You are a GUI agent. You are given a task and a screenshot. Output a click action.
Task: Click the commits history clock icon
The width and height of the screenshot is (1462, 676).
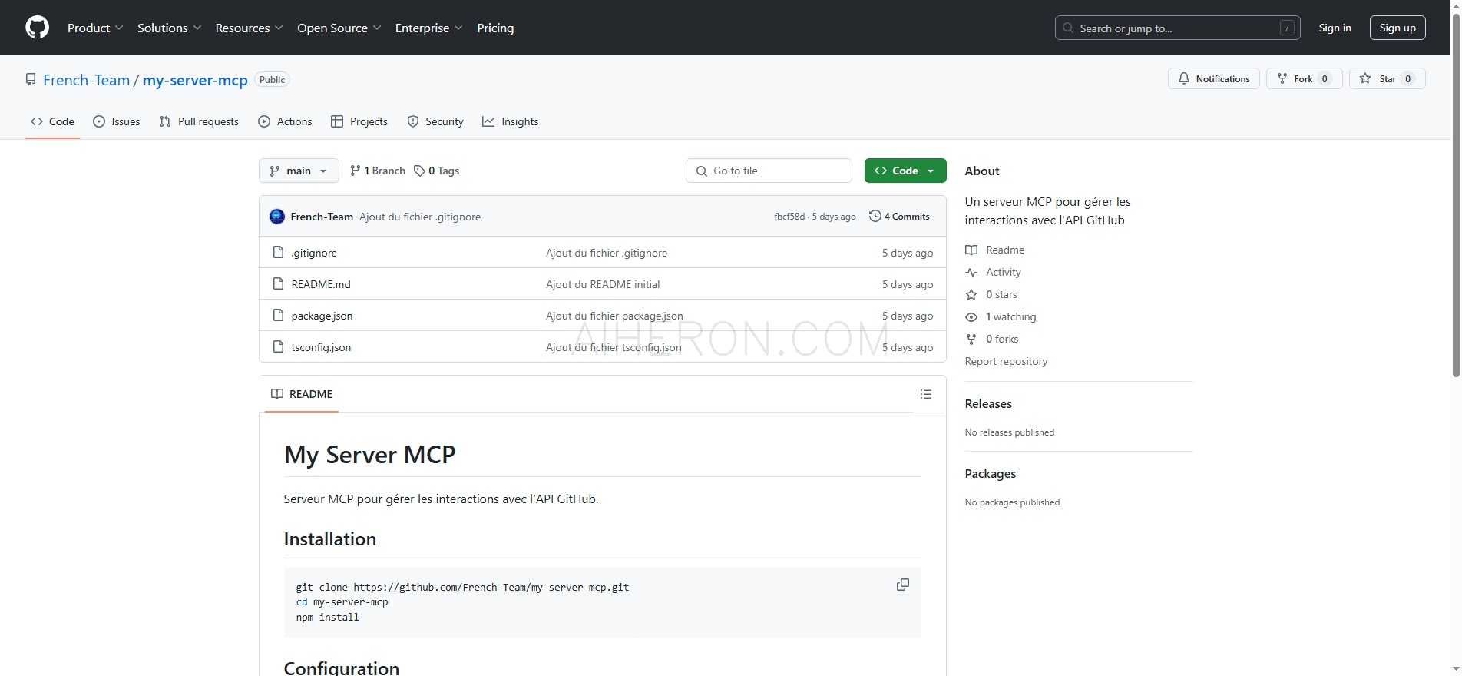875,216
